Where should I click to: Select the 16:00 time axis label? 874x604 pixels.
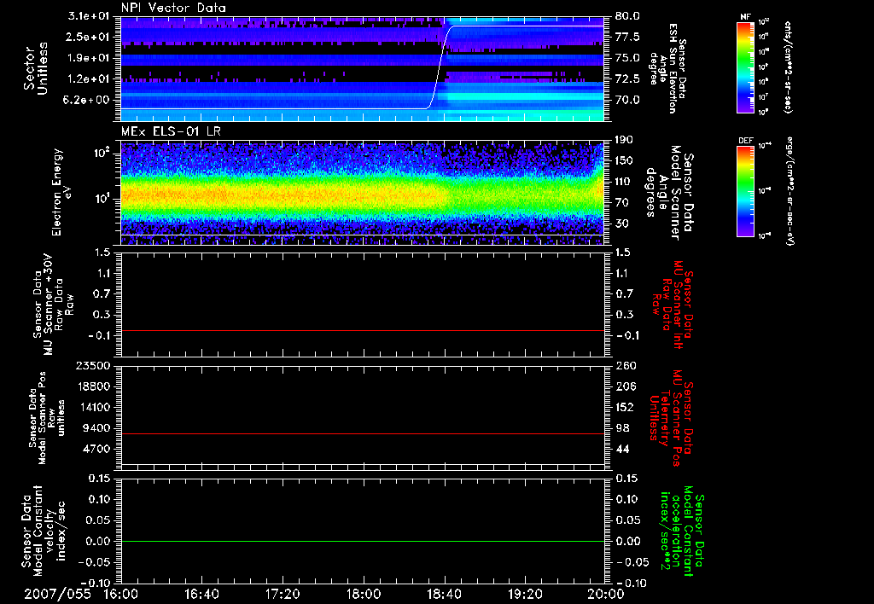tap(120, 594)
